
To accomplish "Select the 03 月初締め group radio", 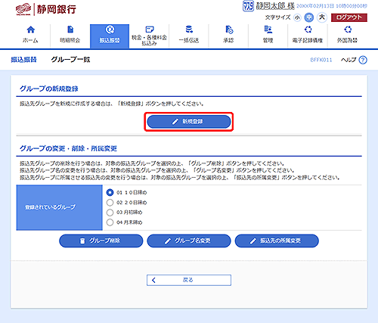I will pos(110,213).
